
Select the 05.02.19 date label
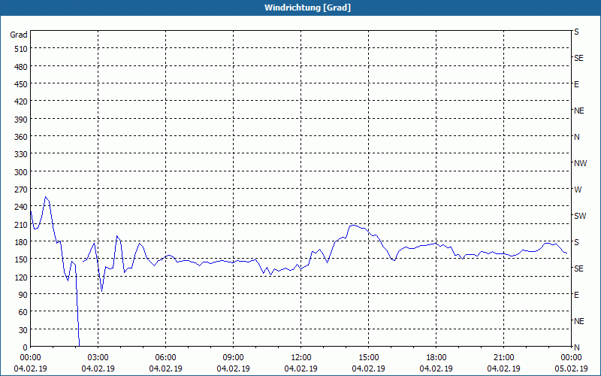pyautogui.click(x=571, y=368)
